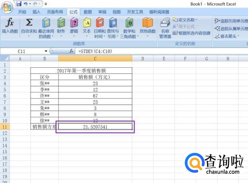Click the 自动求和 sigma icon
The image size is (248, 183).
coord(29,22)
